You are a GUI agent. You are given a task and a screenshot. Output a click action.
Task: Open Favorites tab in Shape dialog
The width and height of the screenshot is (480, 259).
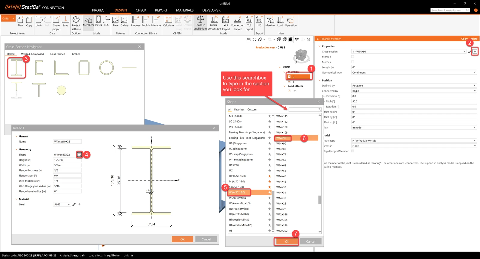(239, 110)
